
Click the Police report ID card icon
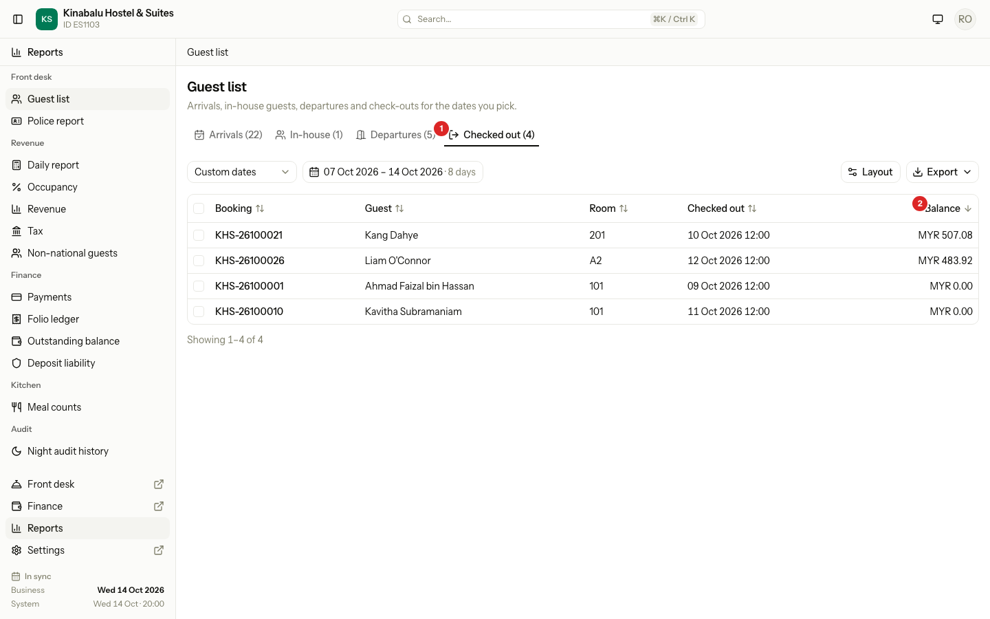16,121
